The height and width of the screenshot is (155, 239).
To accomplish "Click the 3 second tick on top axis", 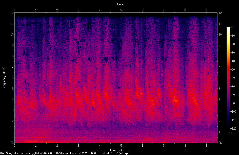I will (x=78, y=10).
